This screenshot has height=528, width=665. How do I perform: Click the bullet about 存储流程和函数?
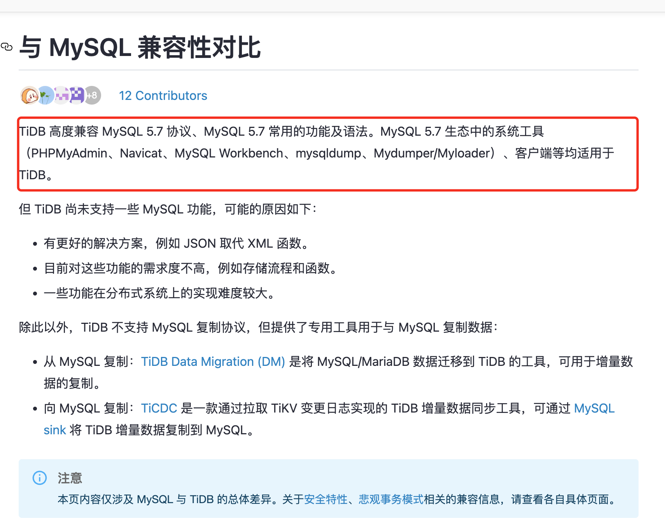coord(191,268)
